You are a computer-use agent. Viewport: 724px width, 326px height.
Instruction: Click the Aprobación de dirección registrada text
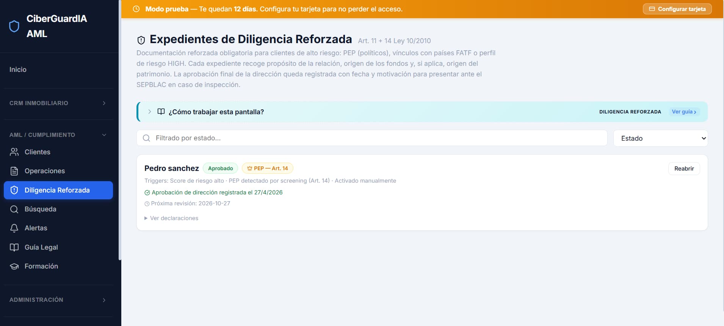[217, 192]
